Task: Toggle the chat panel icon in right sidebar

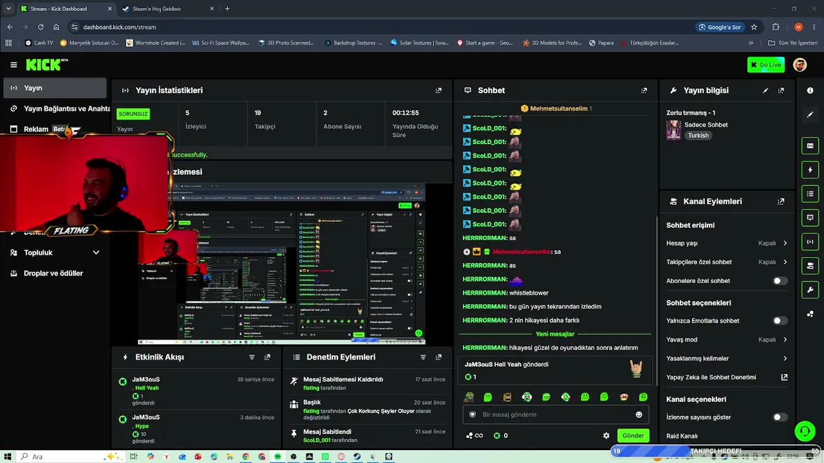Action: 810,217
